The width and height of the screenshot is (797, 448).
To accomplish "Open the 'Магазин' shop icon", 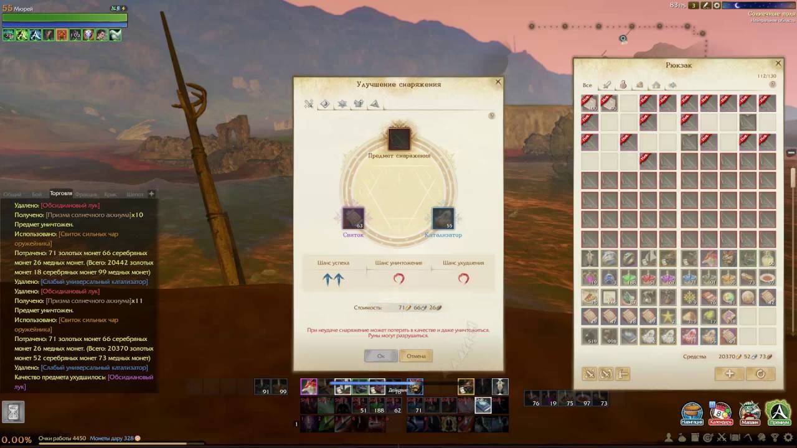I will [x=749, y=413].
